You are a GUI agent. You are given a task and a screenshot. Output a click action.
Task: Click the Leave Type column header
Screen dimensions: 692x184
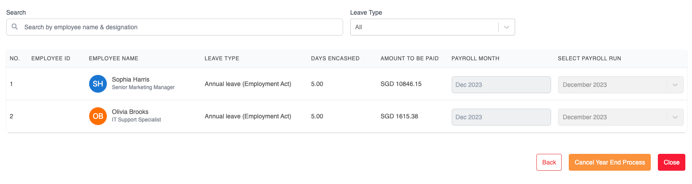[222, 59]
